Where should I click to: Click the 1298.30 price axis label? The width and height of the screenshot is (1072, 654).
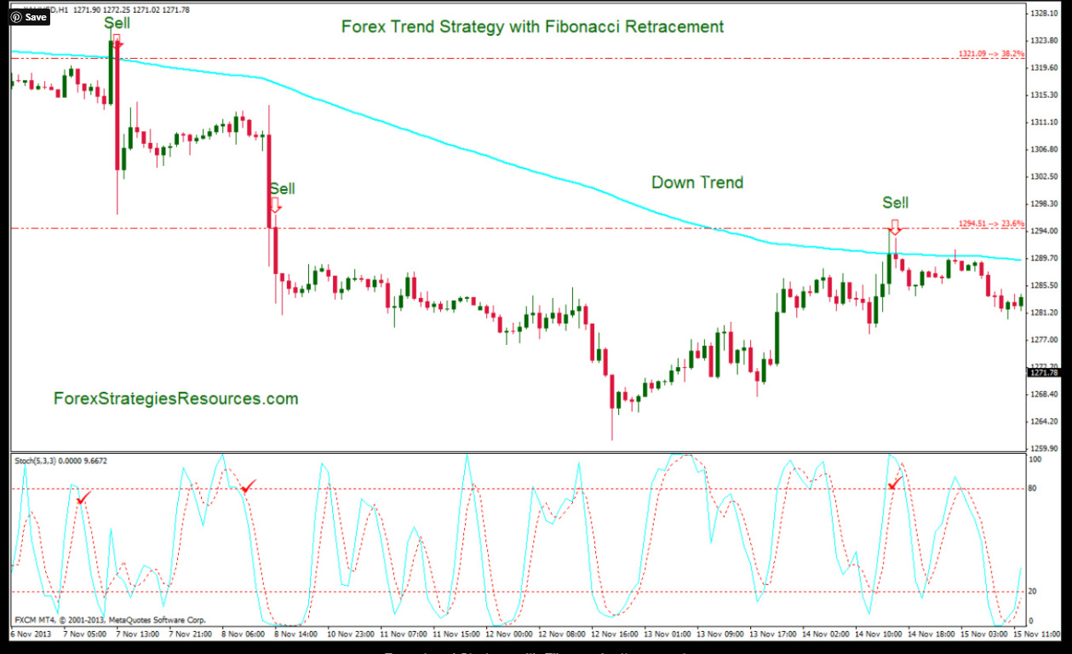tap(1043, 204)
